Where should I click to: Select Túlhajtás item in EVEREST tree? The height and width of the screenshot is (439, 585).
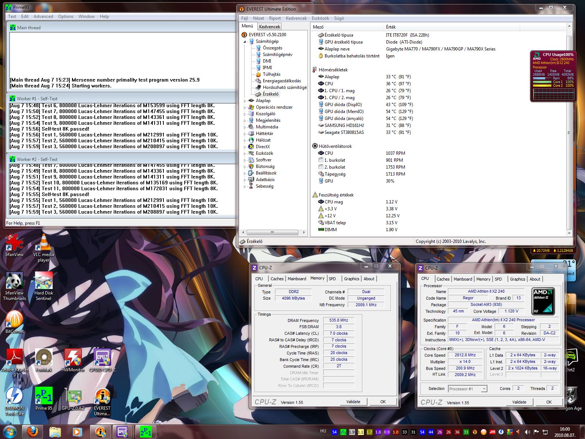tap(271, 74)
